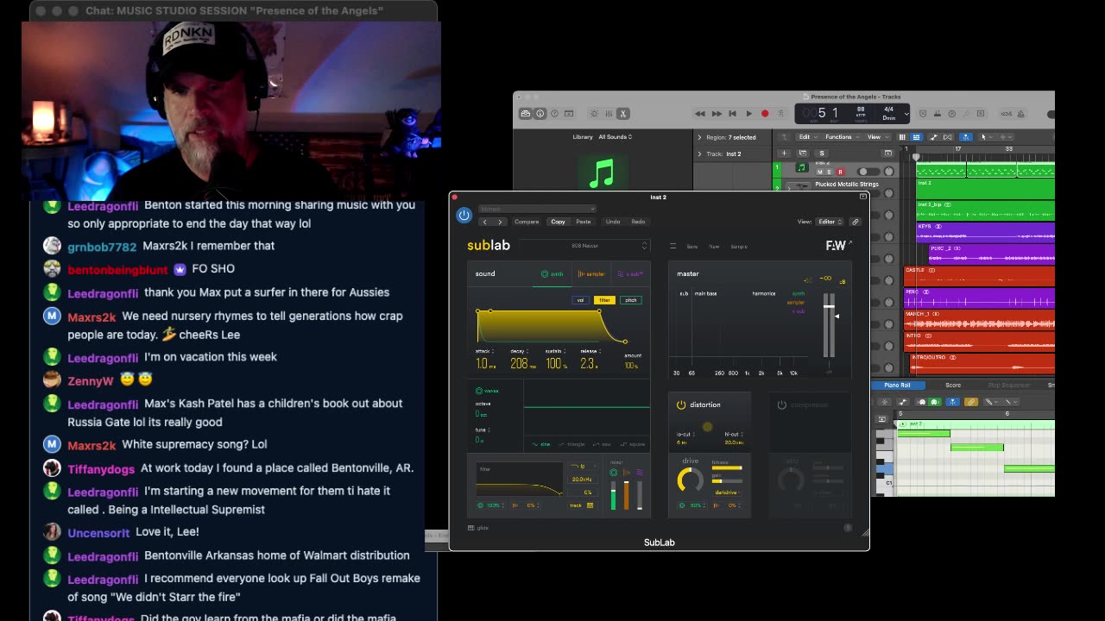
Task: Toggle the glide option in SubLab
Action: (x=478, y=528)
